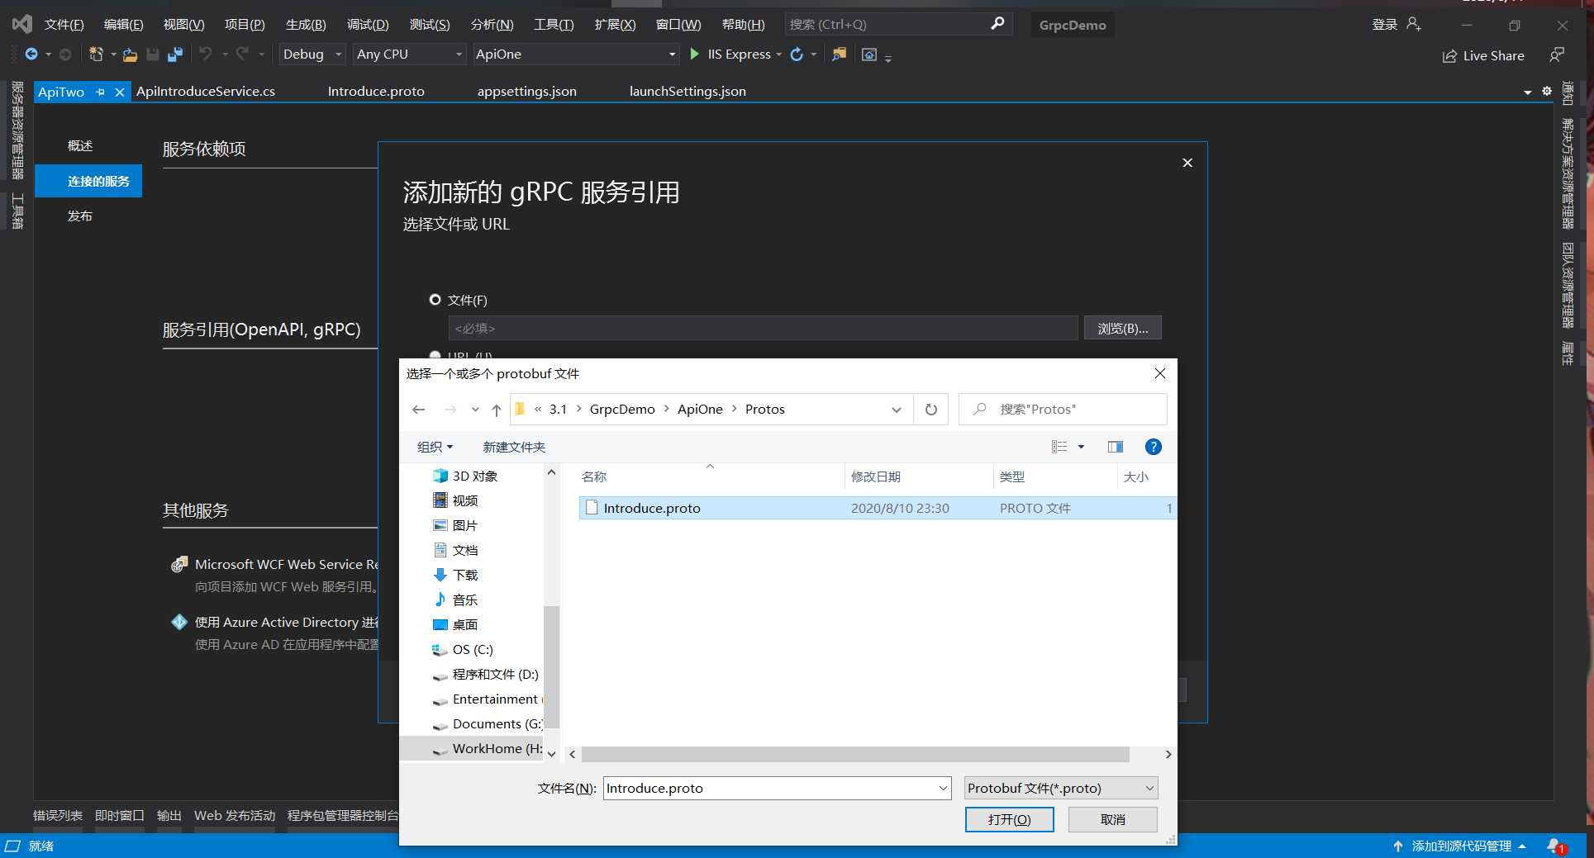The height and width of the screenshot is (858, 1594).
Task: Click the find in files toolbar icon
Action: tap(839, 55)
